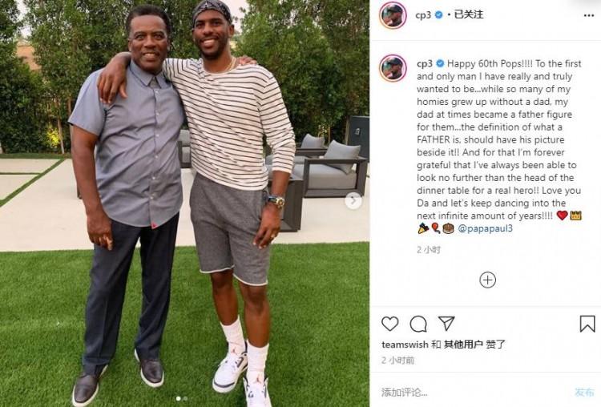Open teamswish profile from likes
Screen dimensions: 601x407
[x=405, y=345]
